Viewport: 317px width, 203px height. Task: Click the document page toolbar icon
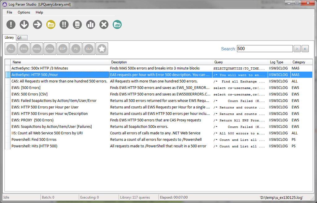[x=77, y=25]
